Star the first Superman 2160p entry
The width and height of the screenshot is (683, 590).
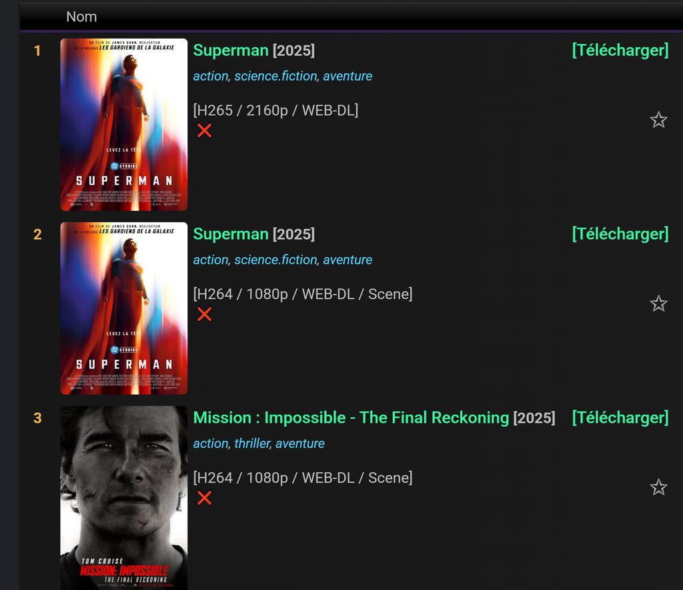[x=658, y=120]
